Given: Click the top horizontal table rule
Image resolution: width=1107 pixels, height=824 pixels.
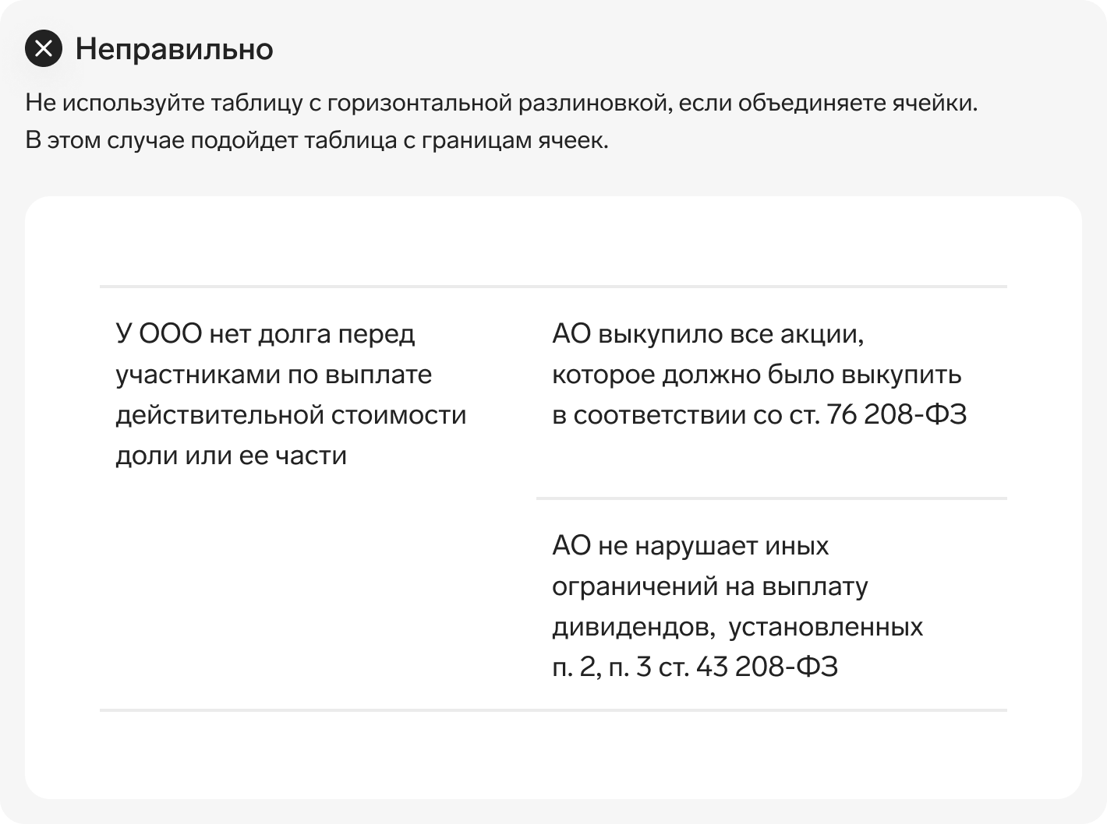Looking at the screenshot, I should (553, 287).
